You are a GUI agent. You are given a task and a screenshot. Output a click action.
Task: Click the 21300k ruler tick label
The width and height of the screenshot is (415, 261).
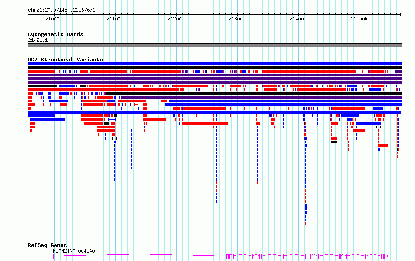tap(237, 19)
